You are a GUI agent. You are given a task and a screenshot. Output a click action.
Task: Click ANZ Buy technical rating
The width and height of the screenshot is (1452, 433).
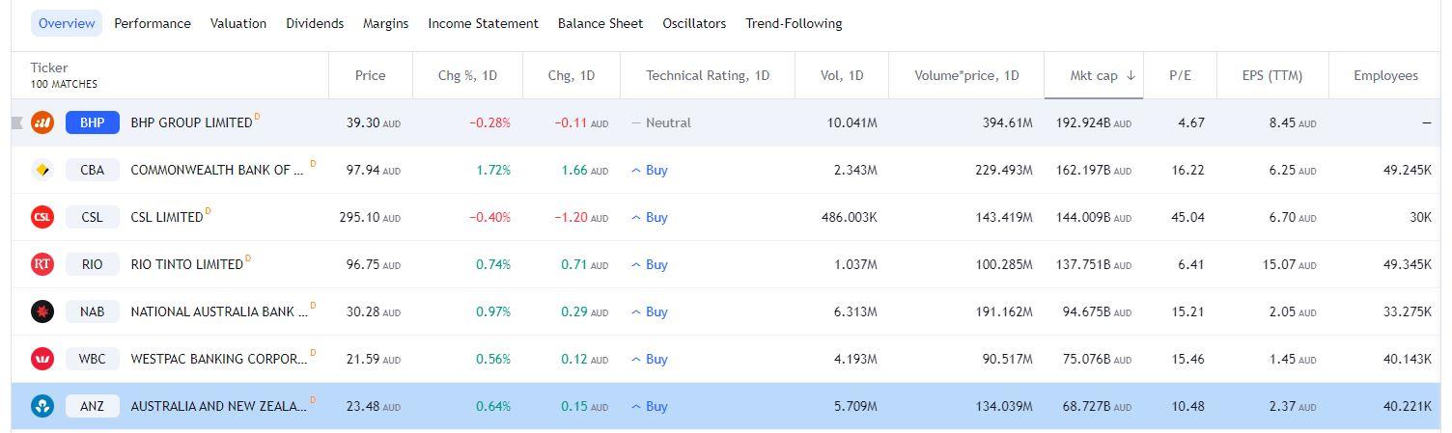click(650, 406)
